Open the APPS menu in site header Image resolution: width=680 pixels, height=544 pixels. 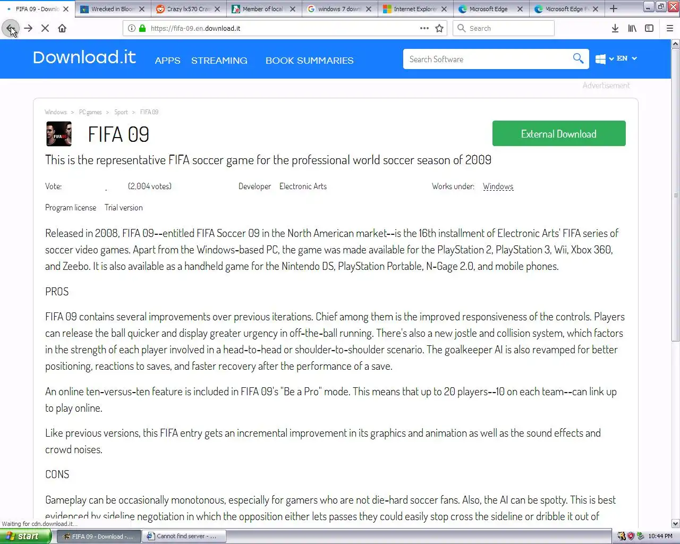pos(167,61)
